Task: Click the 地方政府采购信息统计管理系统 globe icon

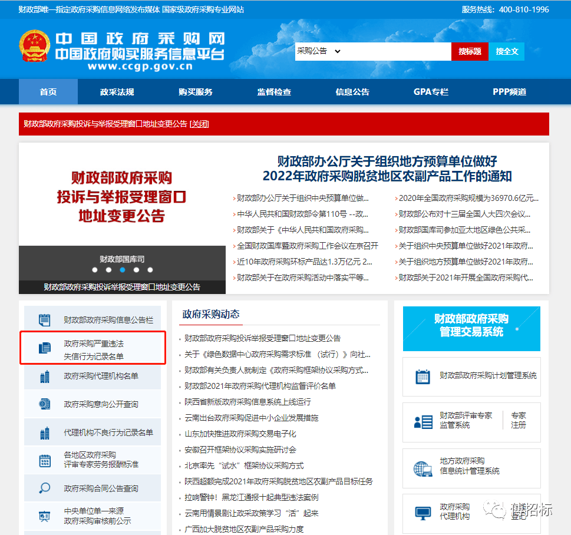Action: coord(423,469)
